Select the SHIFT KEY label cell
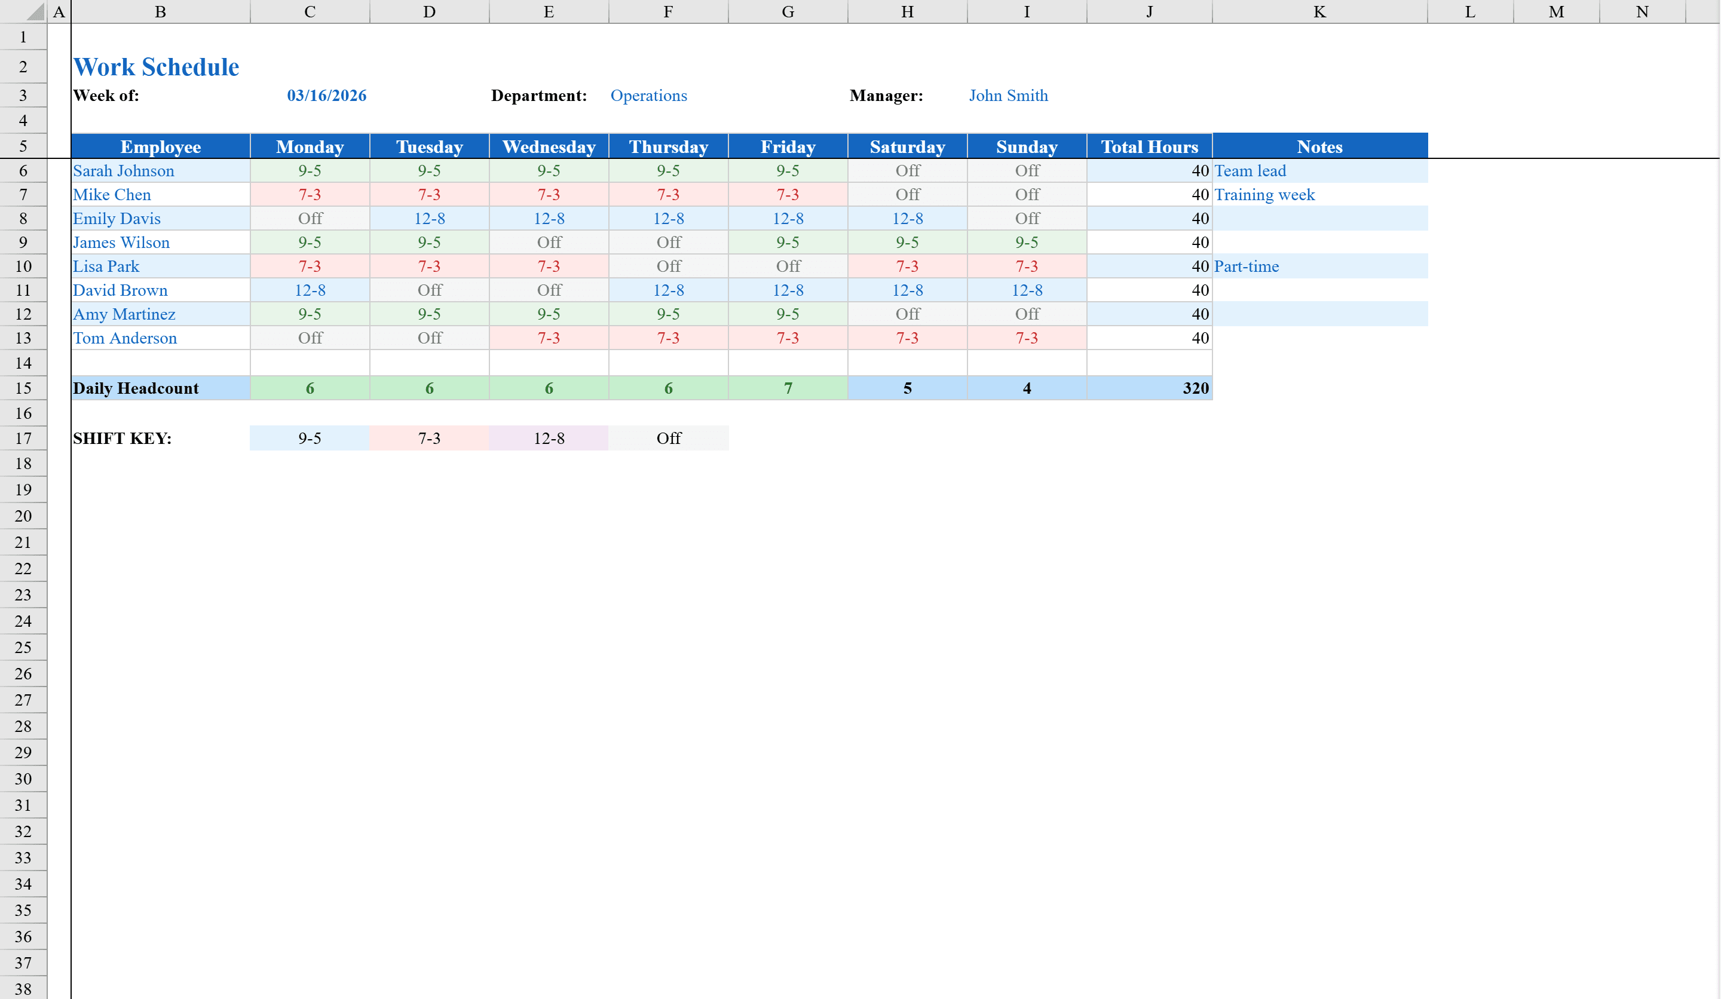 [x=123, y=438]
